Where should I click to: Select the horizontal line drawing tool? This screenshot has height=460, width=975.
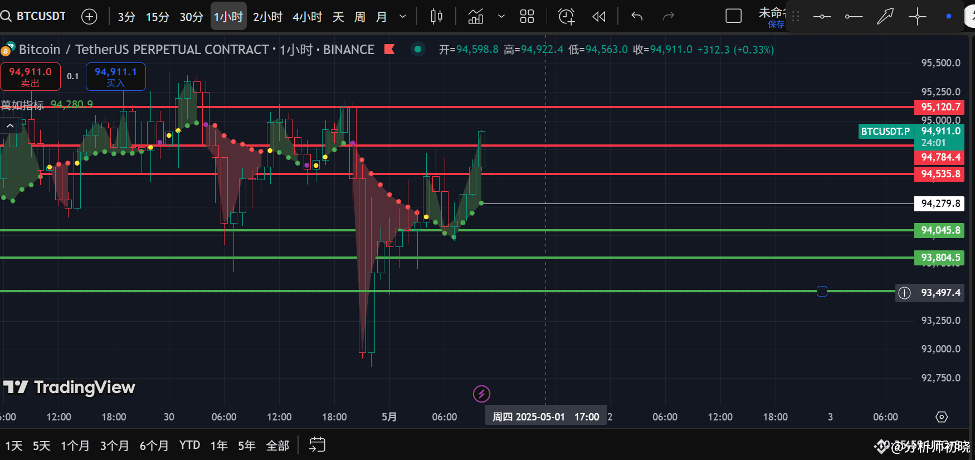[x=822, y=17]
